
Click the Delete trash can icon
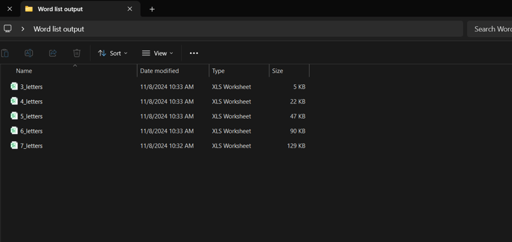(x=77, y=53)
